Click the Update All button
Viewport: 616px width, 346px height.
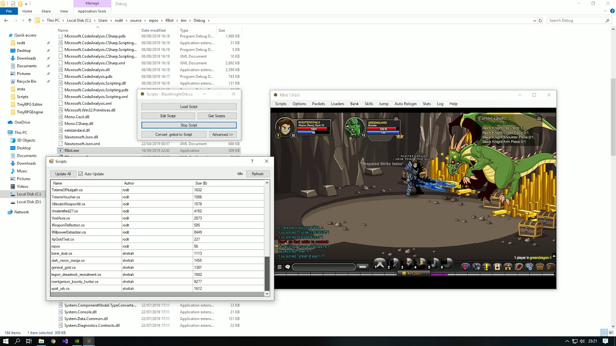point(63,174)
